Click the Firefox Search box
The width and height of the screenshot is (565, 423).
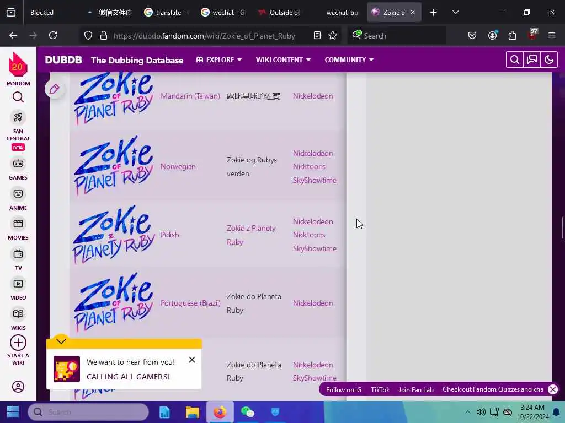396,36
